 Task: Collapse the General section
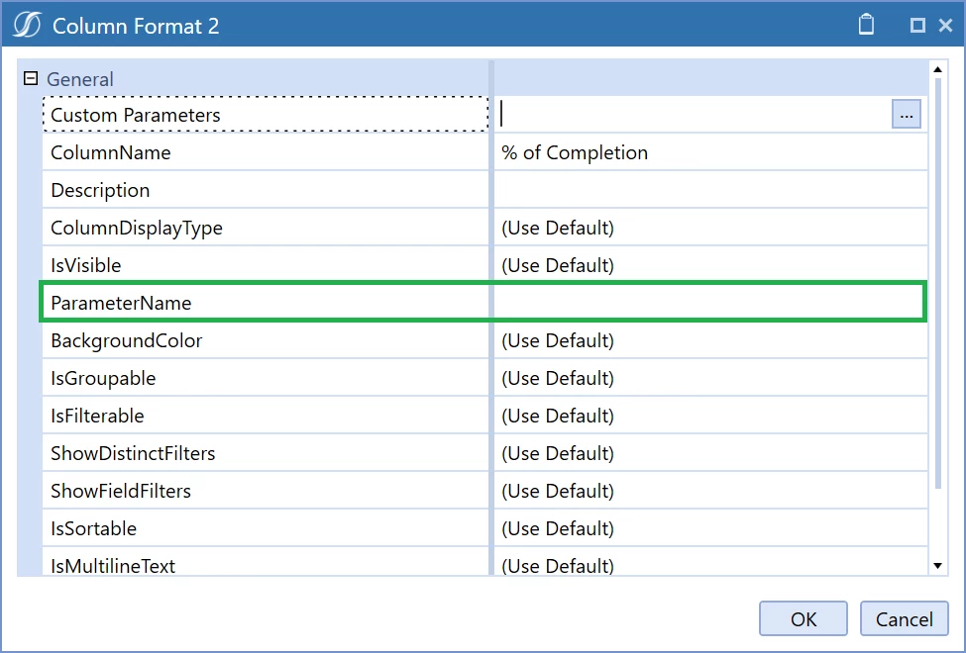tap(30, 79)
